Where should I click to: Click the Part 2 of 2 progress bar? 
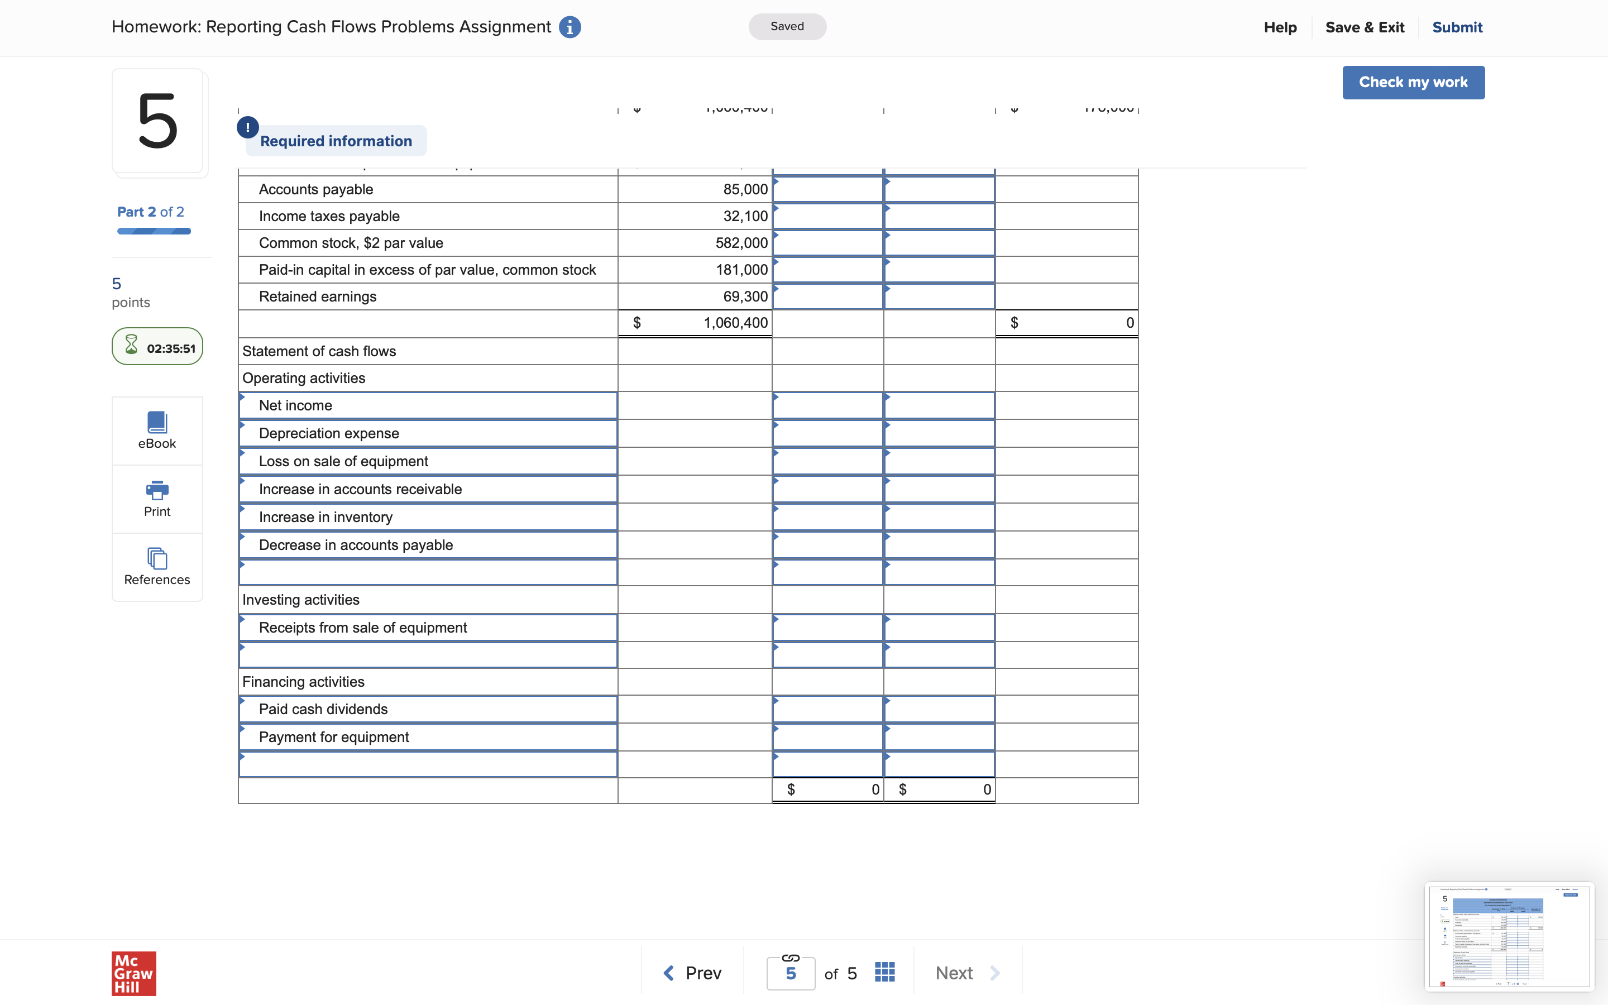coord(154,231)
